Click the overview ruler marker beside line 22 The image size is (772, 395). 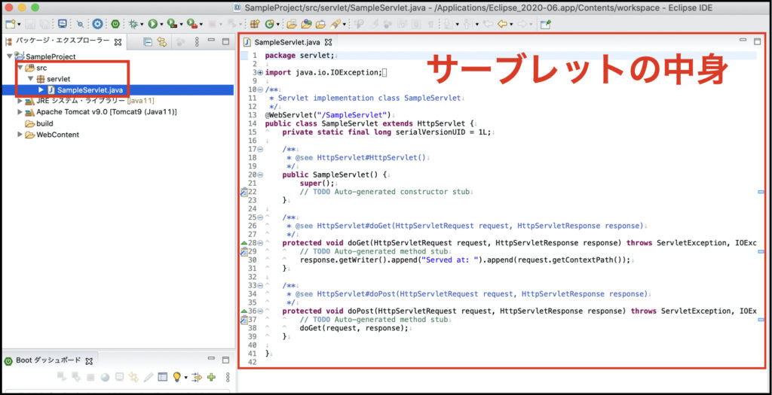click(761, 192)
